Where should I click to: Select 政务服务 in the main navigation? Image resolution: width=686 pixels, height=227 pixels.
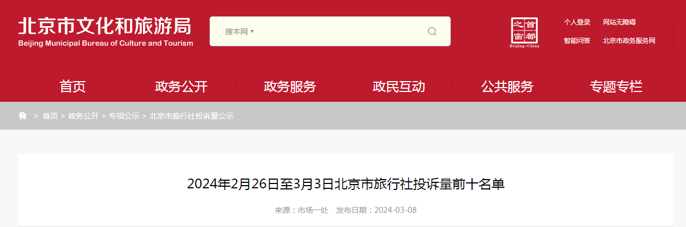click(290, 86)
